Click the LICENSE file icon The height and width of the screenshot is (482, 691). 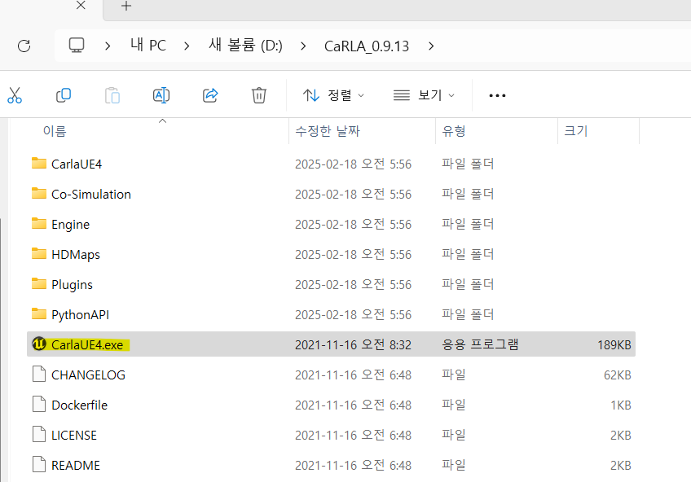39,435
